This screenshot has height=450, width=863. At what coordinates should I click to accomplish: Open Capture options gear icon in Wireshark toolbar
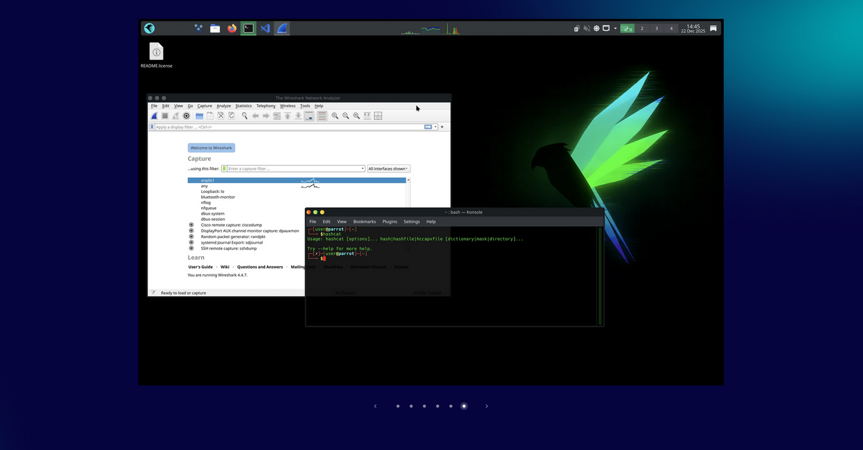(186, 116)
